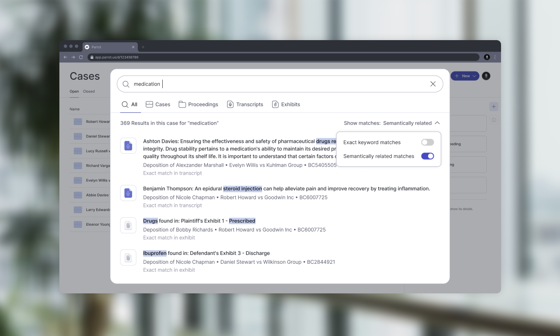Open the Daniel Stewart case row
This screenshot has height=336, width=560.
tap(90, 136)
